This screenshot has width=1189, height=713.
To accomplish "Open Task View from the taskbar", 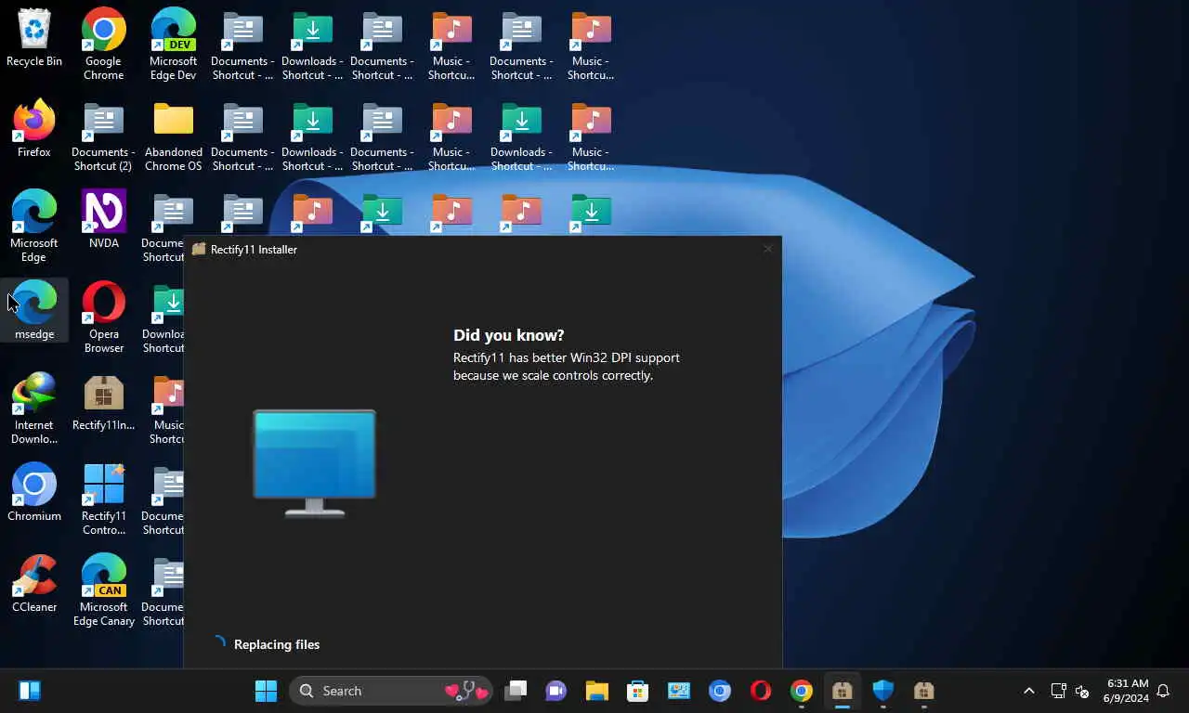I will 516,691.
